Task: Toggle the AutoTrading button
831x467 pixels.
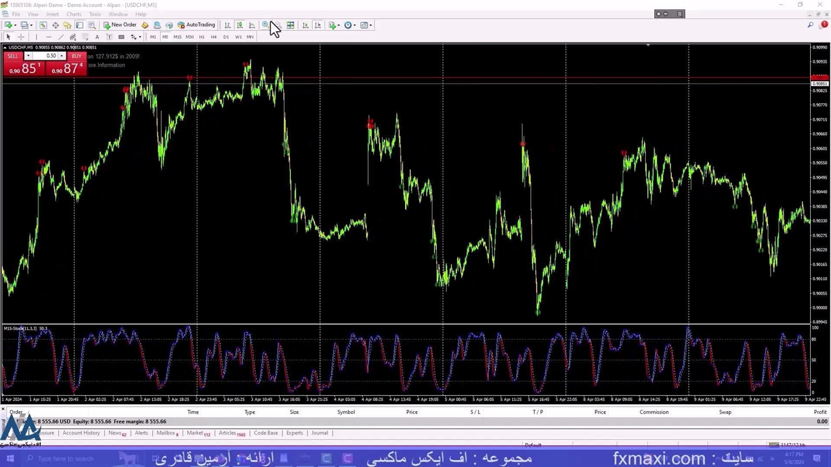Action: (x=196, y=25)
